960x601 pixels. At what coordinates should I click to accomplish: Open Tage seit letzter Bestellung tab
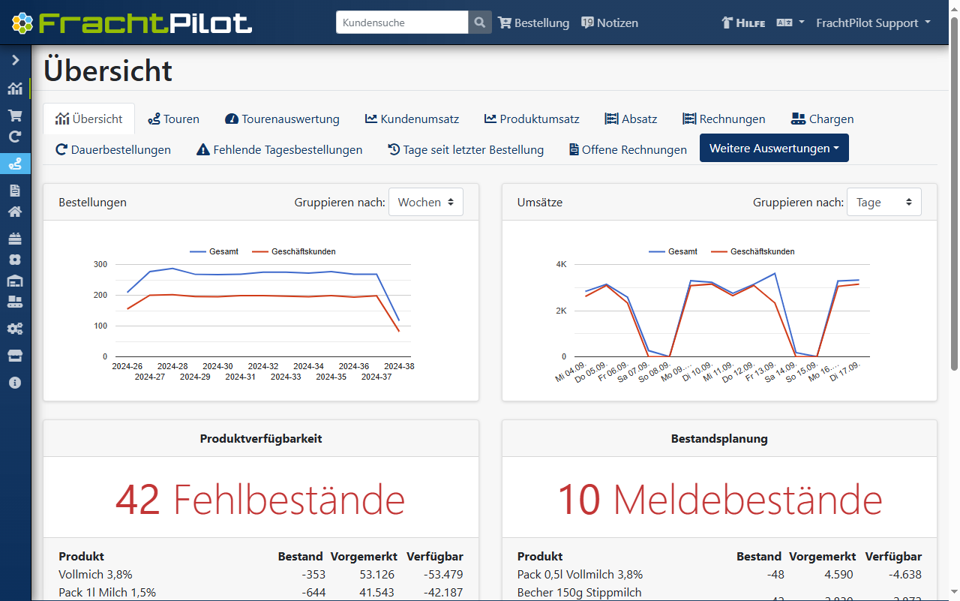(x=466, y=149)
